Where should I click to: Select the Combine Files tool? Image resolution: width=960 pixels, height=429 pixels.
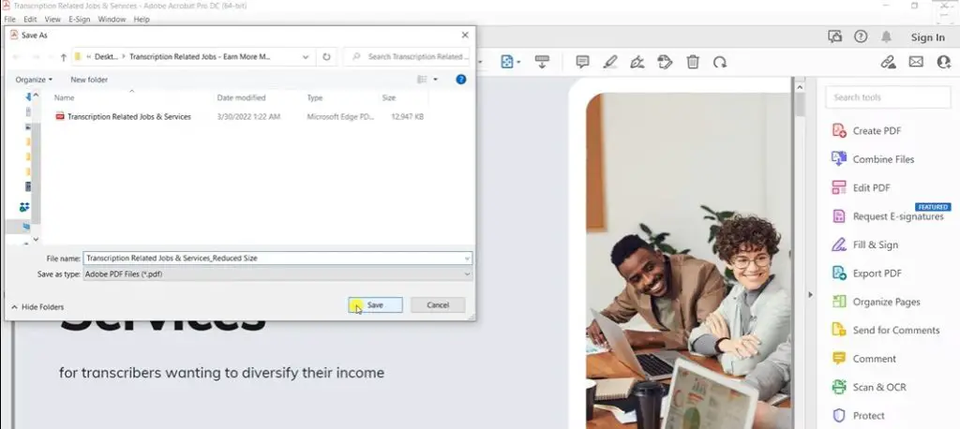point(873,159)
